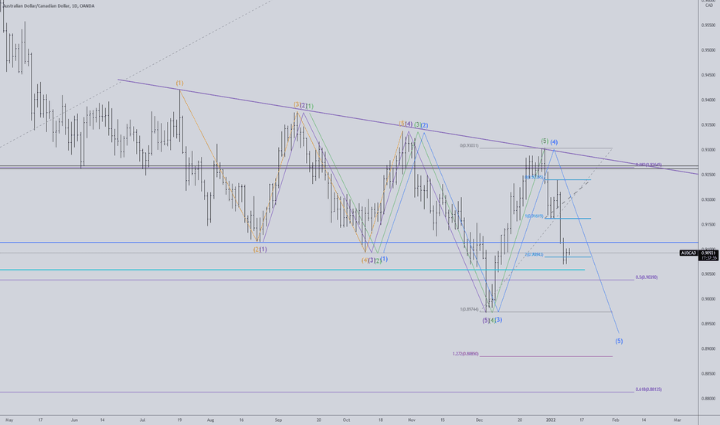
Task: Click the May label on the time axis
Action: [x=9, y=420]
